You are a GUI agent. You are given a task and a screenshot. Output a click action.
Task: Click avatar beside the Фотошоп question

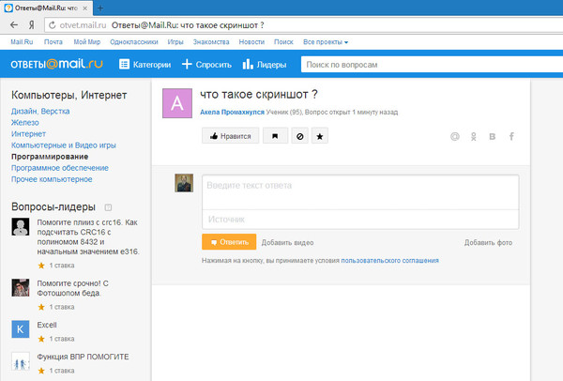pyautogui.click(x=21, y=288)
